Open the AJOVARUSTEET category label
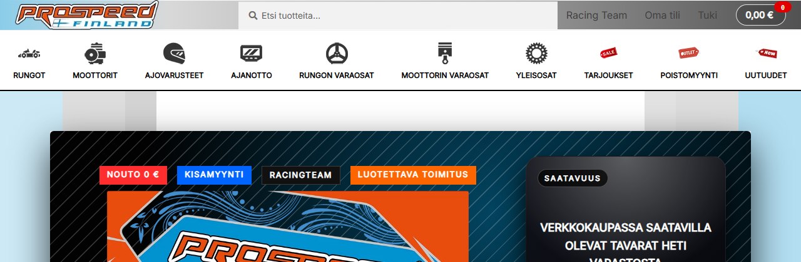The width and height of the screenshot is (801, 262). tap(174, 75)
